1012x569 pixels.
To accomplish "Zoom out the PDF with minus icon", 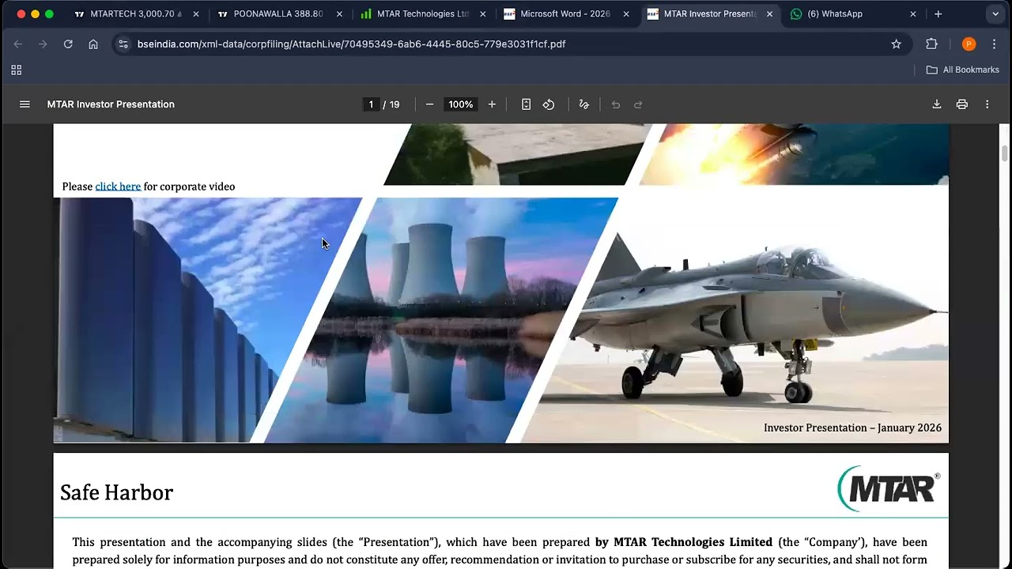I will tap(429, 104).
